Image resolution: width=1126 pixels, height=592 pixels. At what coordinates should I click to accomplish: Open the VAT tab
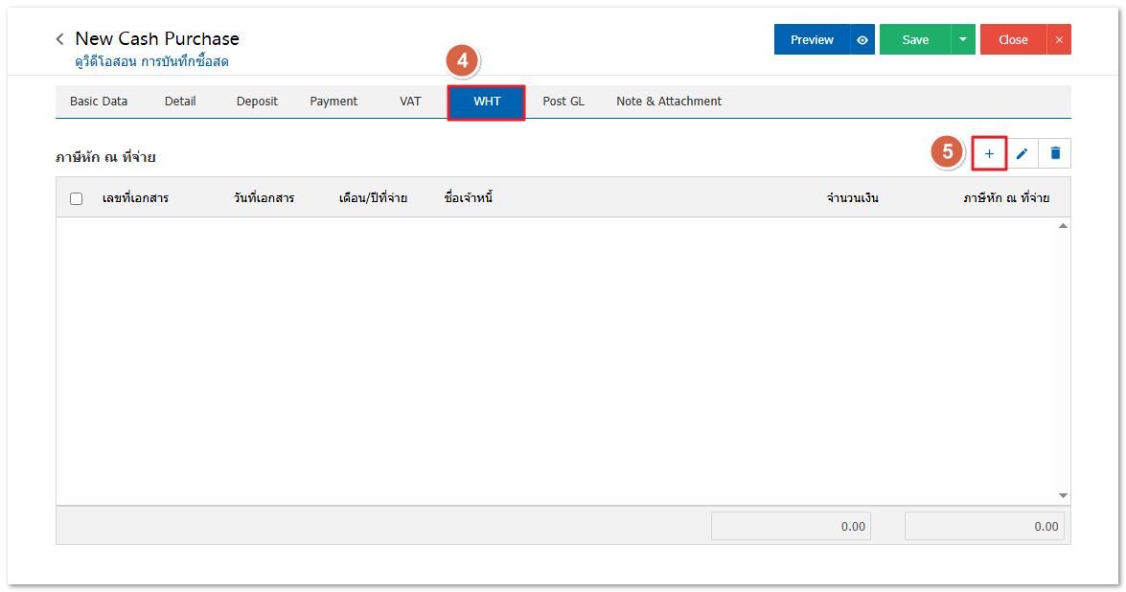click(410, 102)
